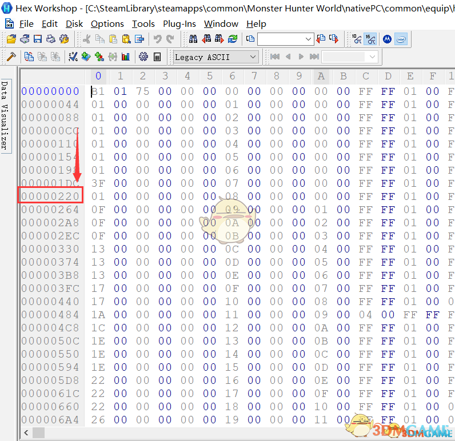Image resolution: width=455 pixels, height=441 pixels.
Task: Click inside the goto offset input field
Action: tap(280, 39)
